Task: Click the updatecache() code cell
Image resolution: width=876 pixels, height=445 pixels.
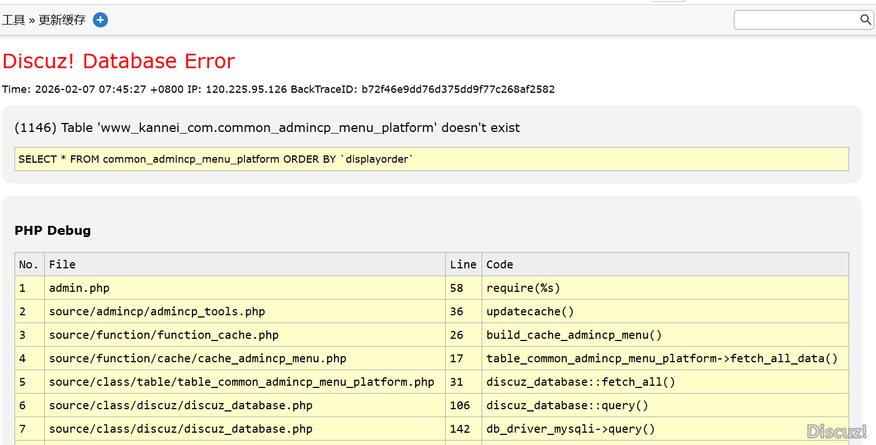Action: [x=530, y=312]
